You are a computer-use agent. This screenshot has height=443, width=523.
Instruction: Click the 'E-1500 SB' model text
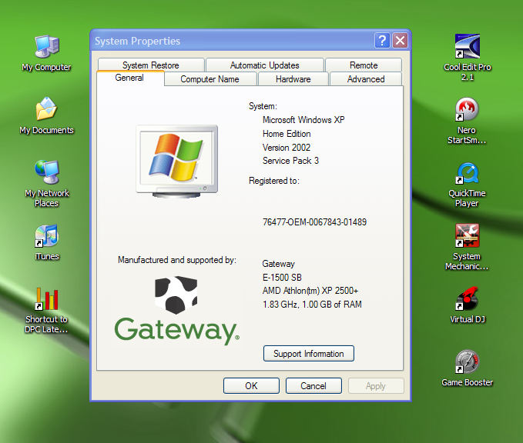tap(282, 278)
